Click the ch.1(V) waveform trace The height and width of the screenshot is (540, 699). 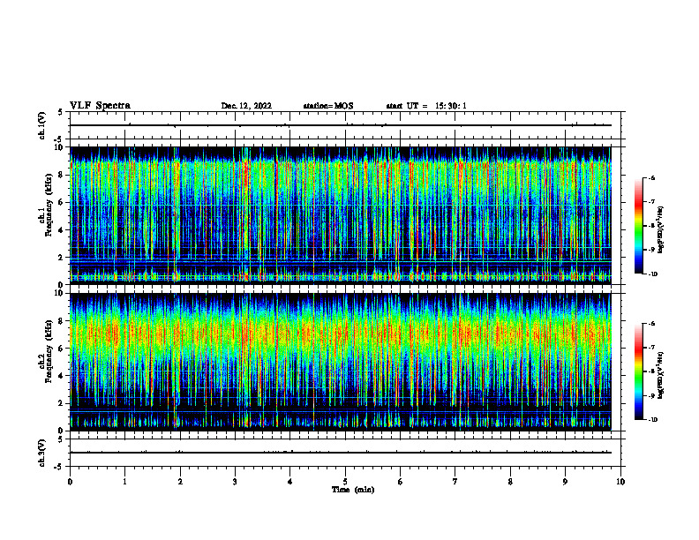(x=341, y=125)
